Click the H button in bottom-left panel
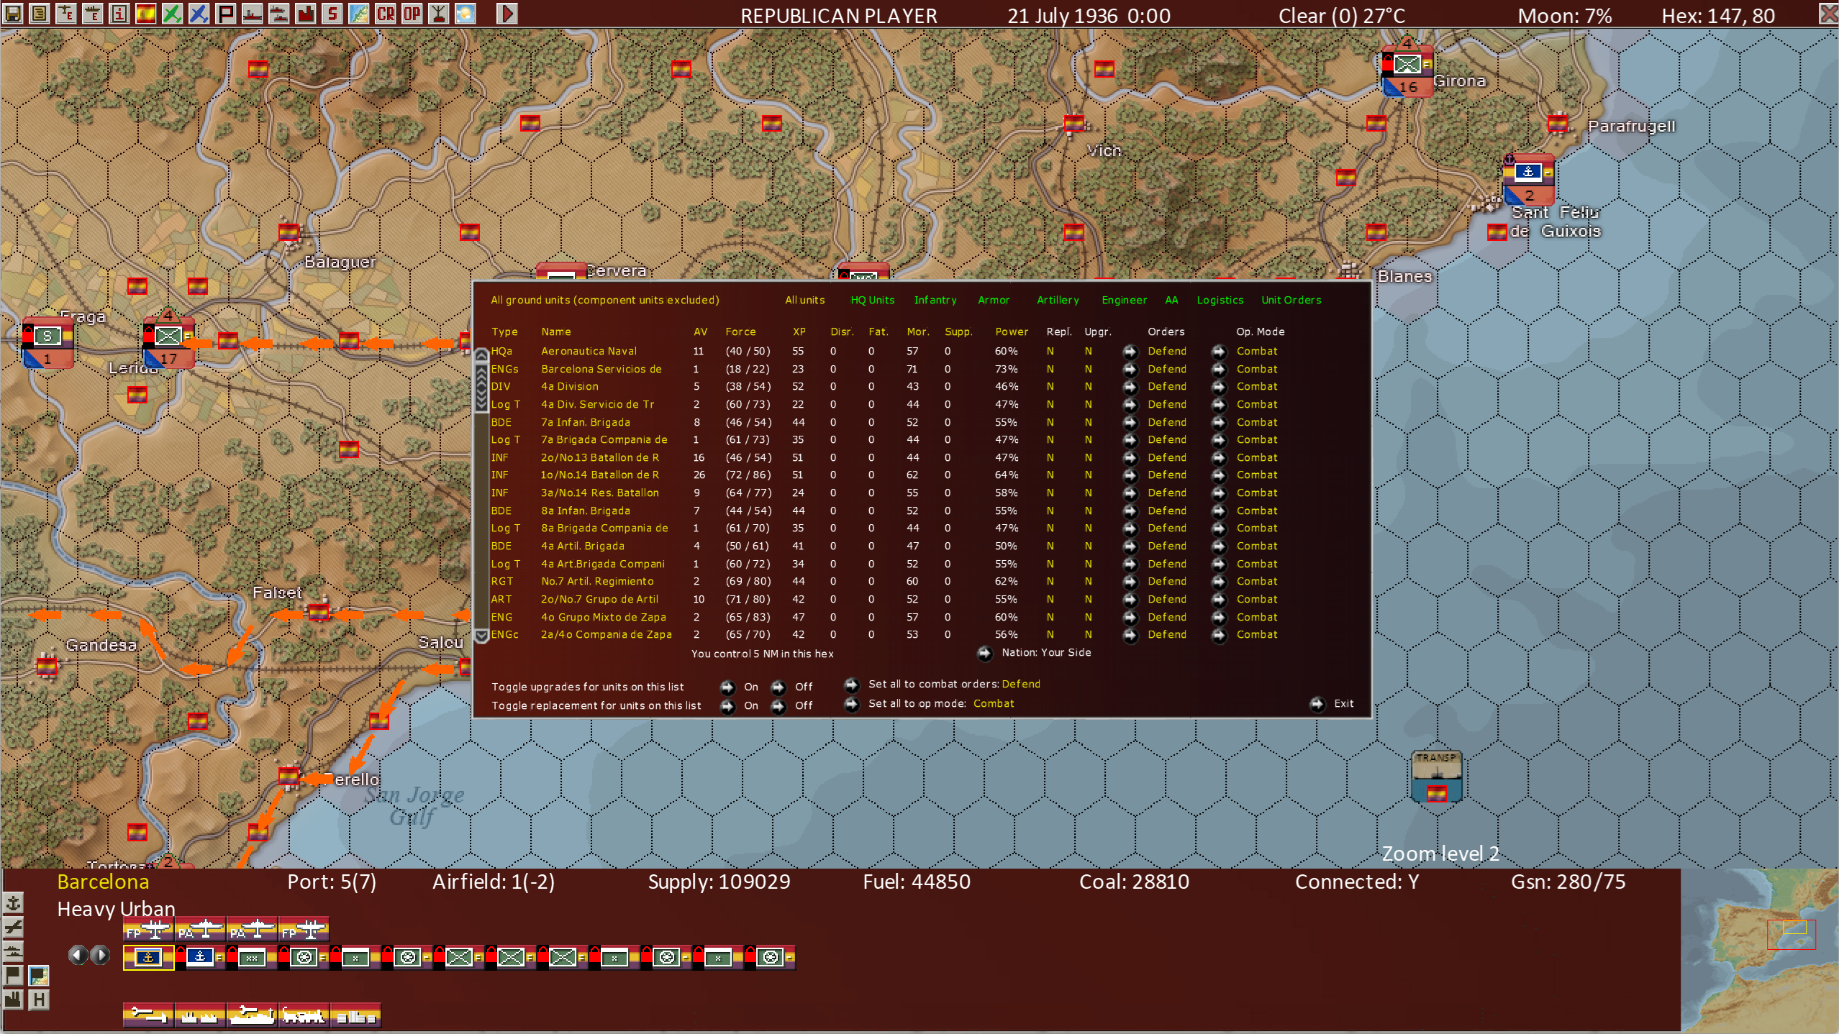The image size is (1839, 1034). tap(39, 999)
